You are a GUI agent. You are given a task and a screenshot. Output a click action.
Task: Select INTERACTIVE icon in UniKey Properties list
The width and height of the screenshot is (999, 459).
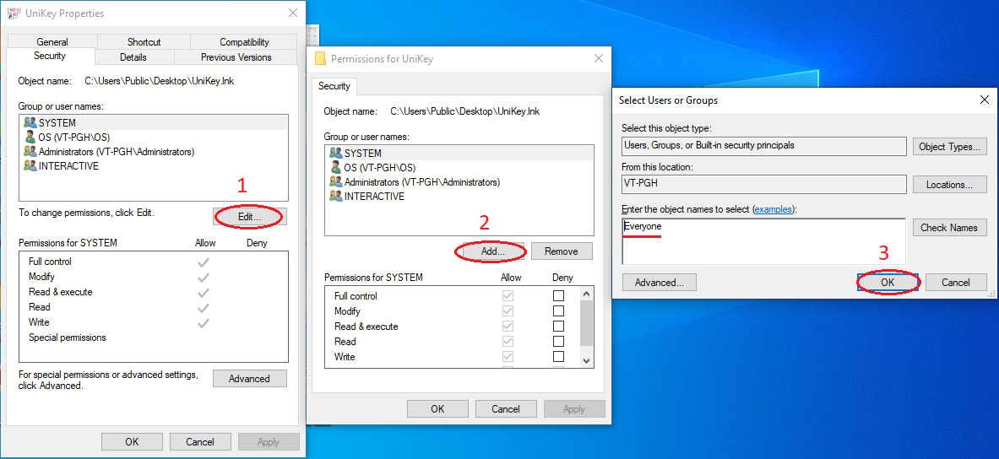30,166
